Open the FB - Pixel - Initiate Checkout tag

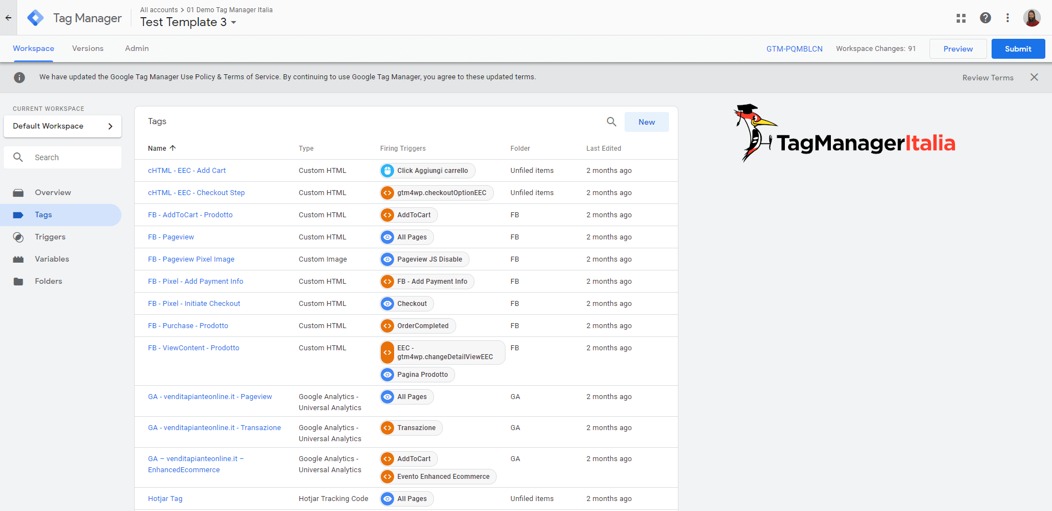(194, 304)
